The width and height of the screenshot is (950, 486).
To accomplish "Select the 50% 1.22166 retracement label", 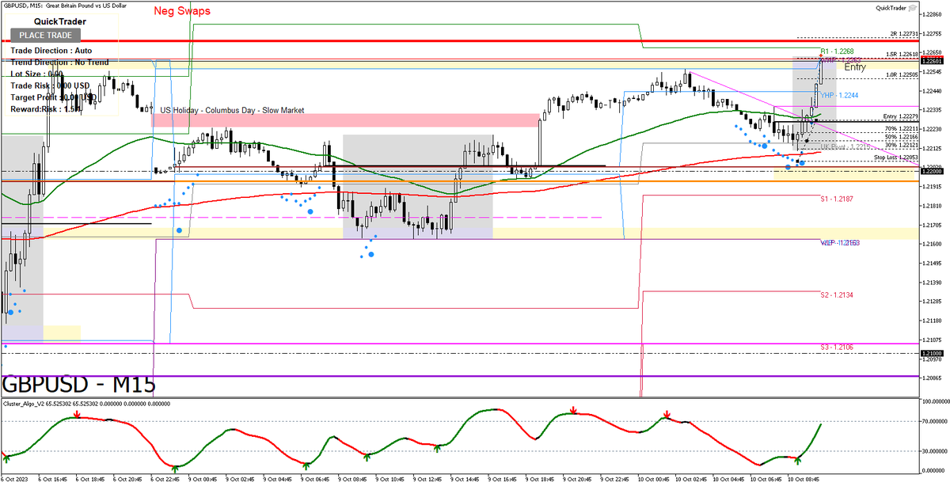I will (902, 136).
